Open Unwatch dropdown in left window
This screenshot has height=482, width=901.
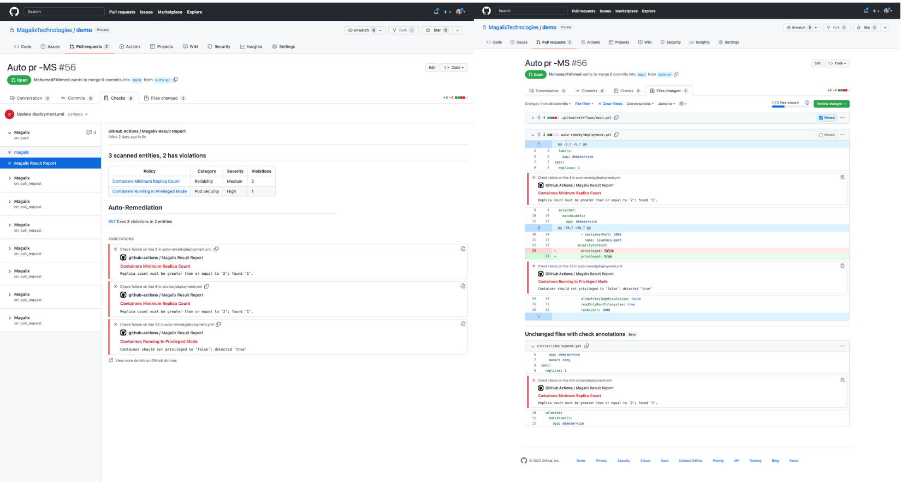[x=365, y=31]
